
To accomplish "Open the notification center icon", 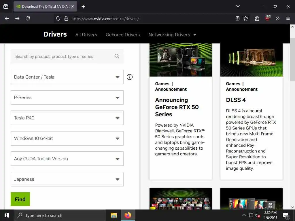I will (286, 215).
